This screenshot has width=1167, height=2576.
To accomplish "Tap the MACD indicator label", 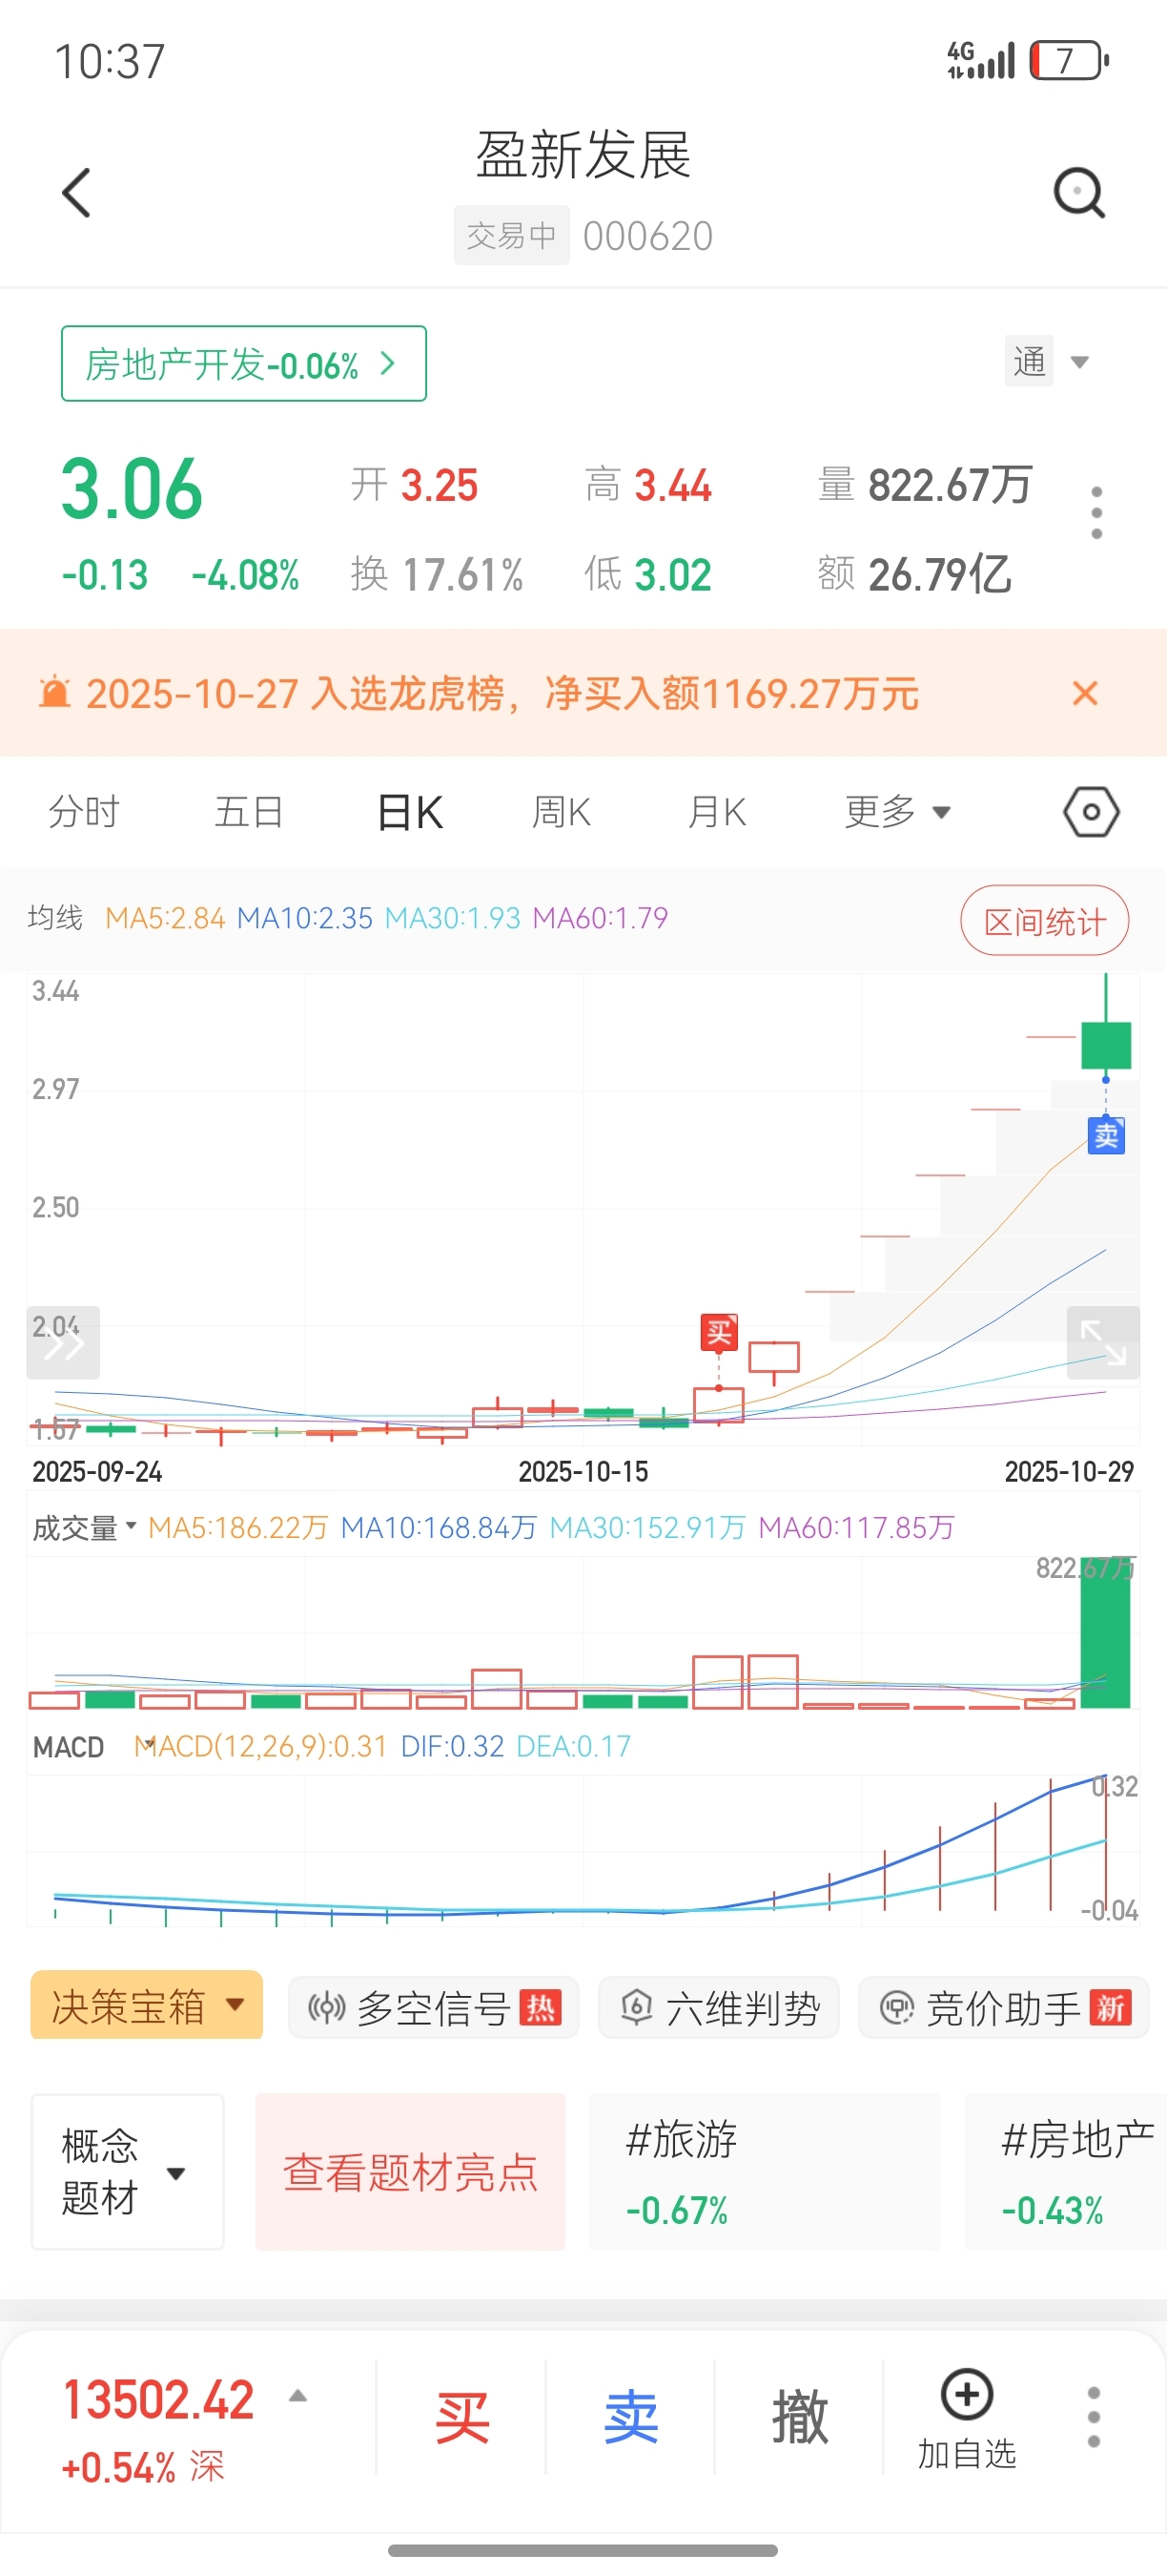I will (x=69, y=1747).
